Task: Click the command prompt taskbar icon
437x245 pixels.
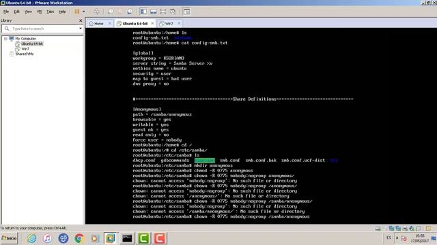Action: [127, 238]
